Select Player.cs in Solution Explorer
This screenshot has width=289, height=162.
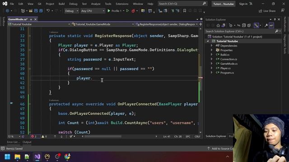225,68
